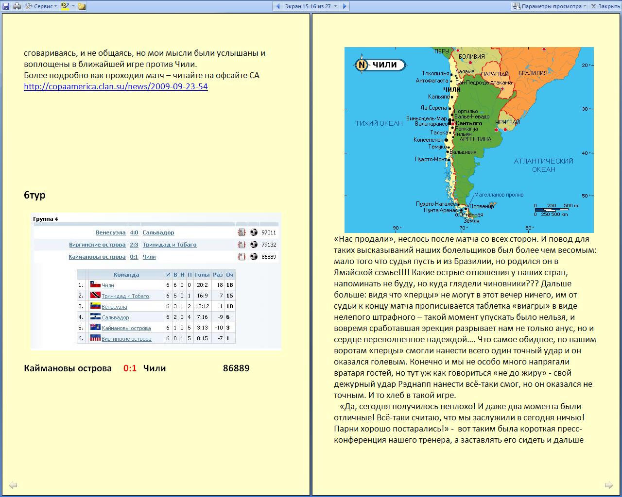
Task: Click Виргинские острова in standings table
Action: coord(126,339)
